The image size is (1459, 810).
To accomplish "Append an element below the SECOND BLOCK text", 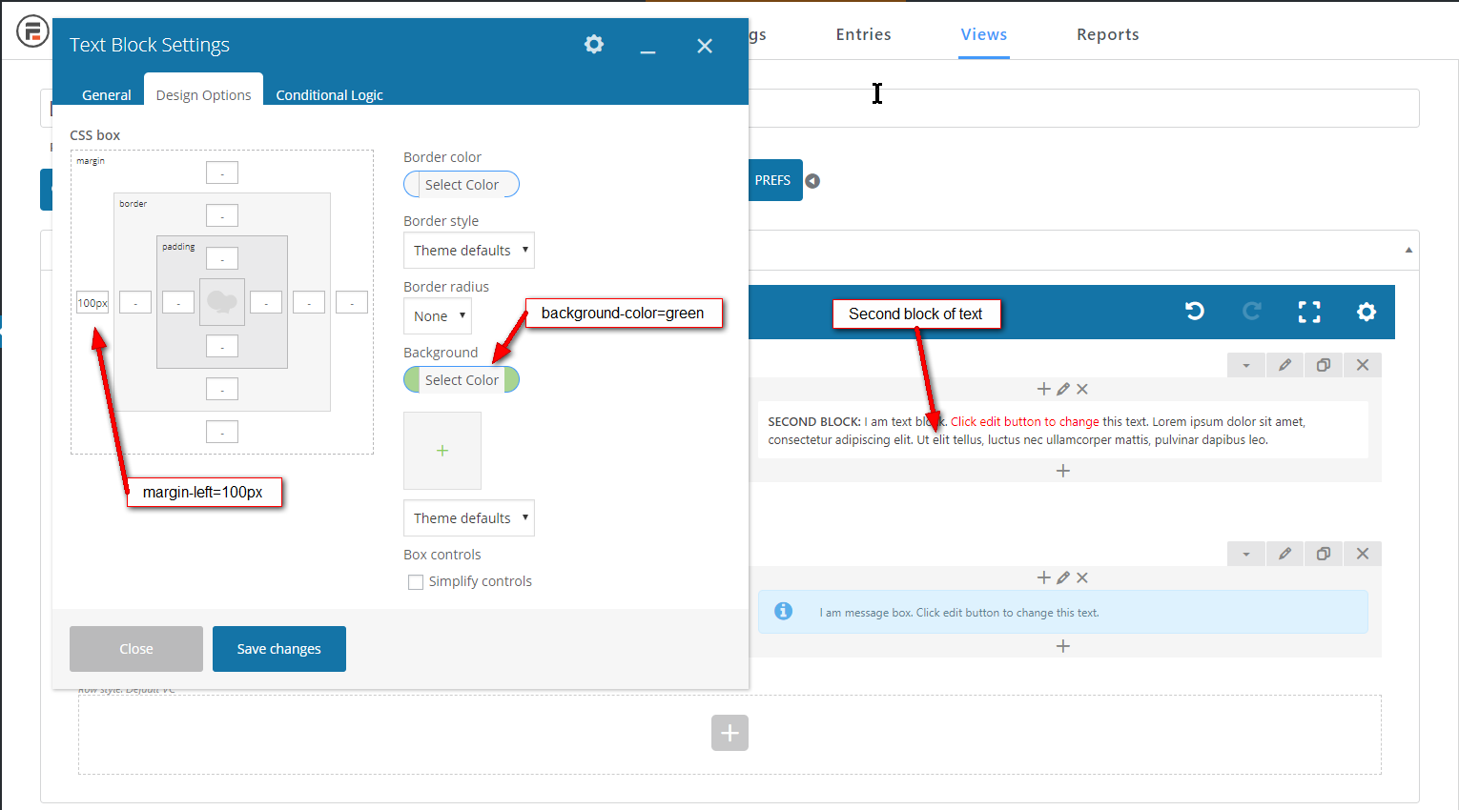I will (1063, 471).
